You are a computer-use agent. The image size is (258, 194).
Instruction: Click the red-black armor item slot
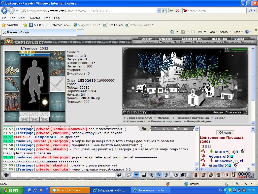pos(12,102)
